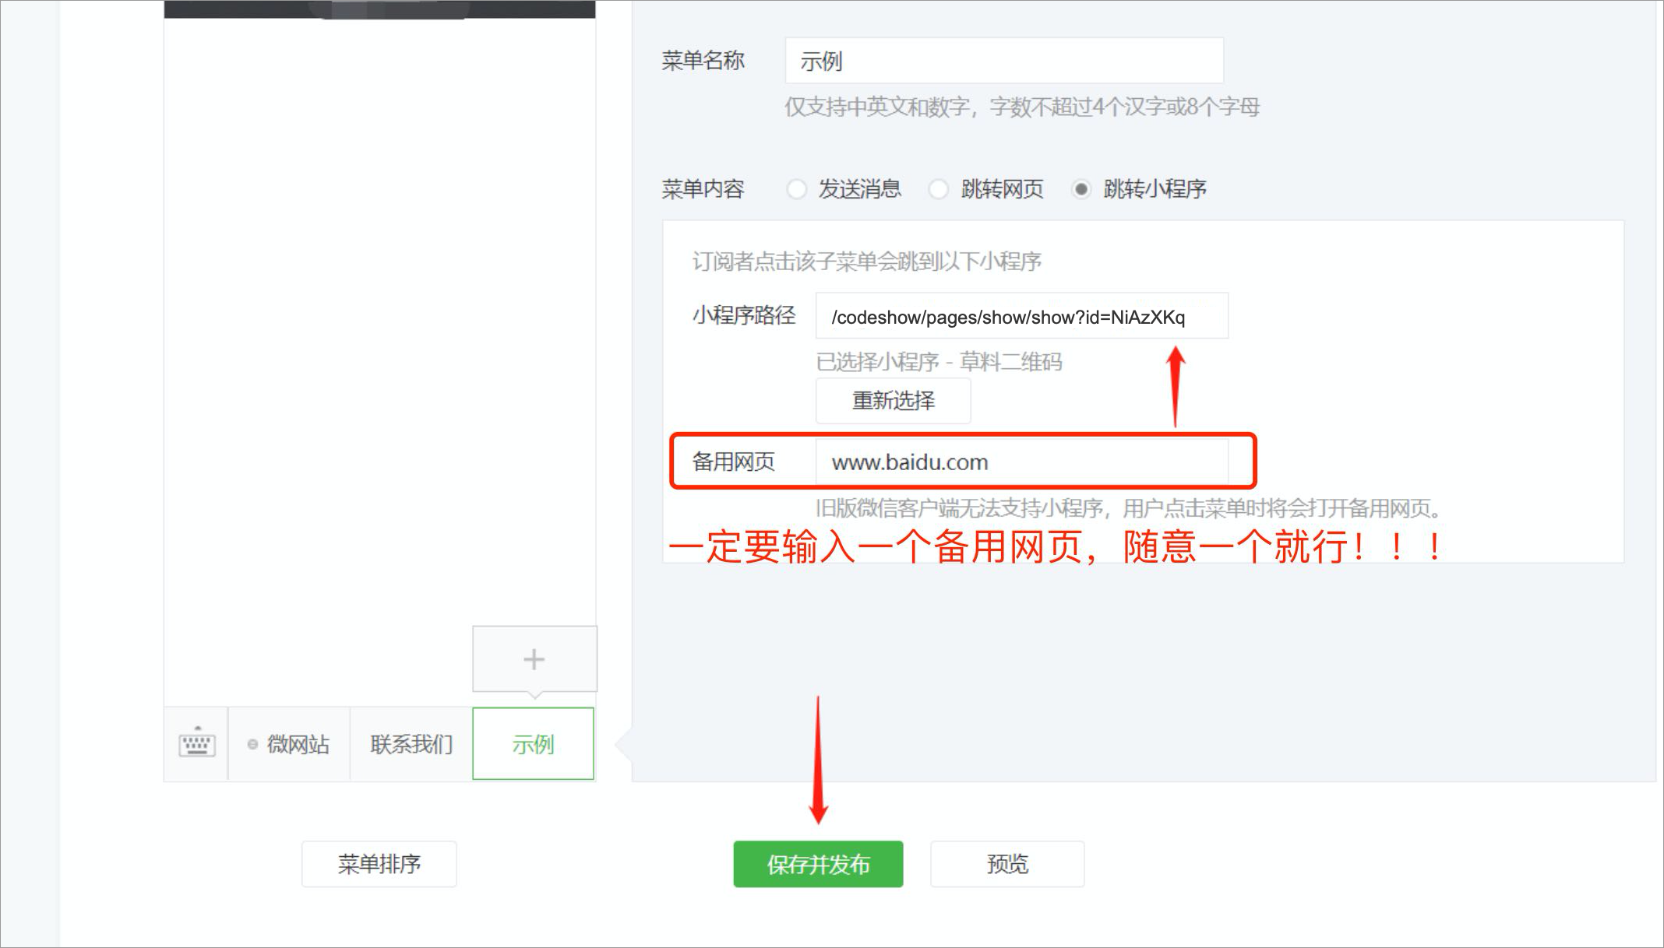Click the 重新选择 button
This screenshot has width=1664, height=948.
(x=893, y=401)
